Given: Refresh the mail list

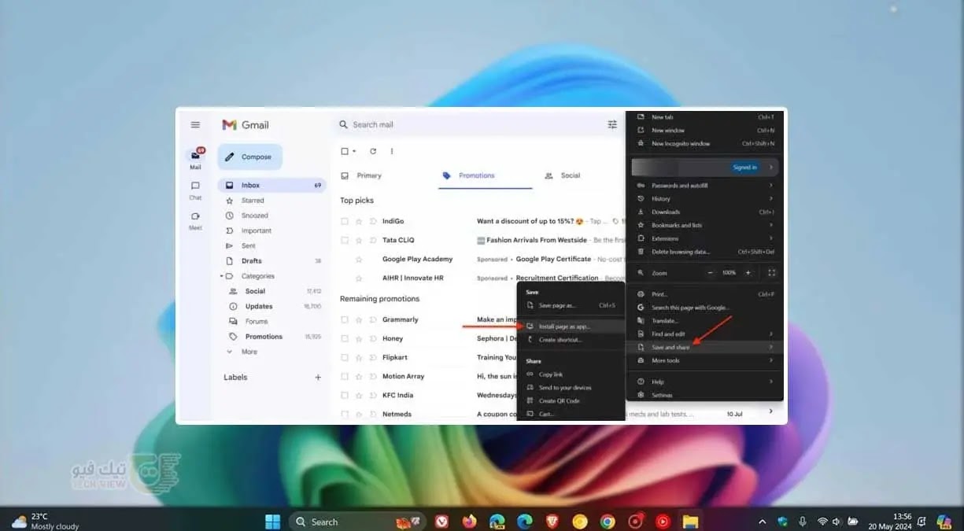Looking at the screenshot, I should (373, 151).
